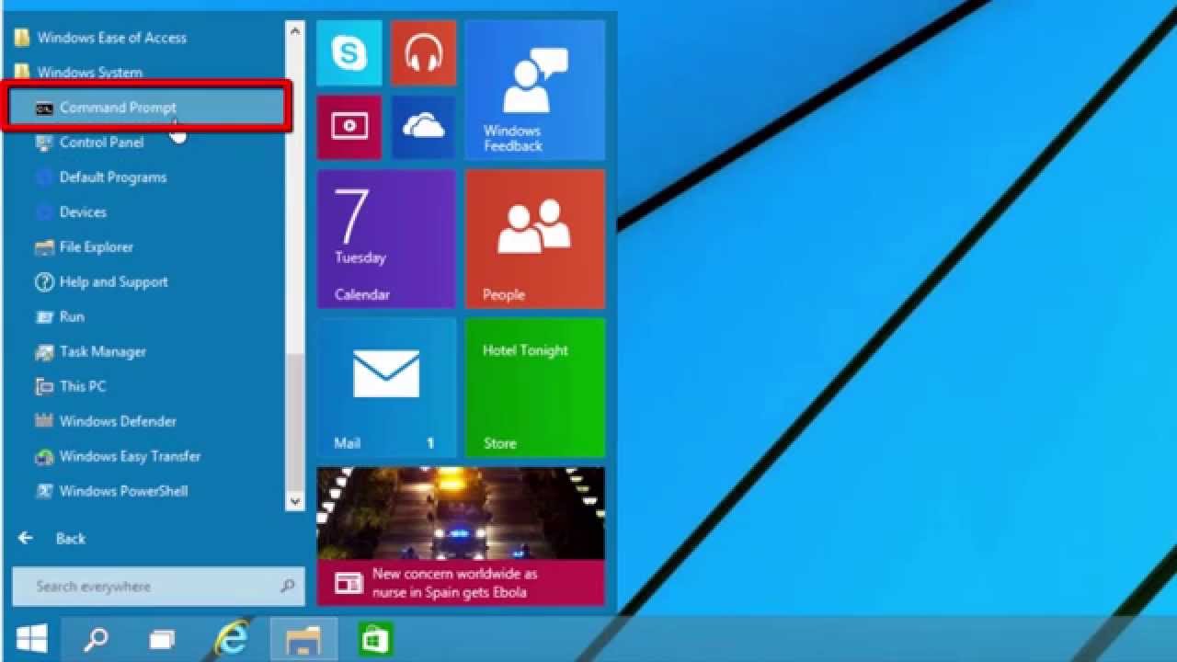1177x662 pixels.
Task: Focus the Search everywhere box
Action: point(157,587)
